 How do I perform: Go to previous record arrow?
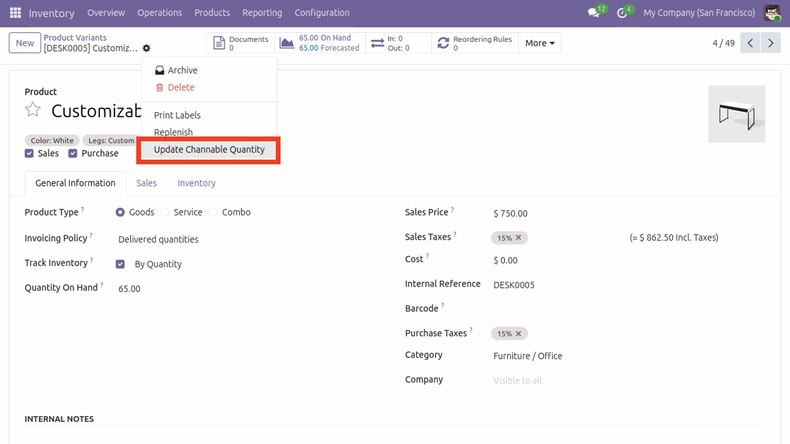tap(750, 43)
